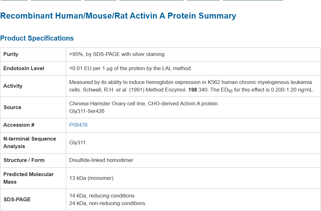
Task: Select the N-terminal Sequence Analysis label
Action: tap(30, 142)
